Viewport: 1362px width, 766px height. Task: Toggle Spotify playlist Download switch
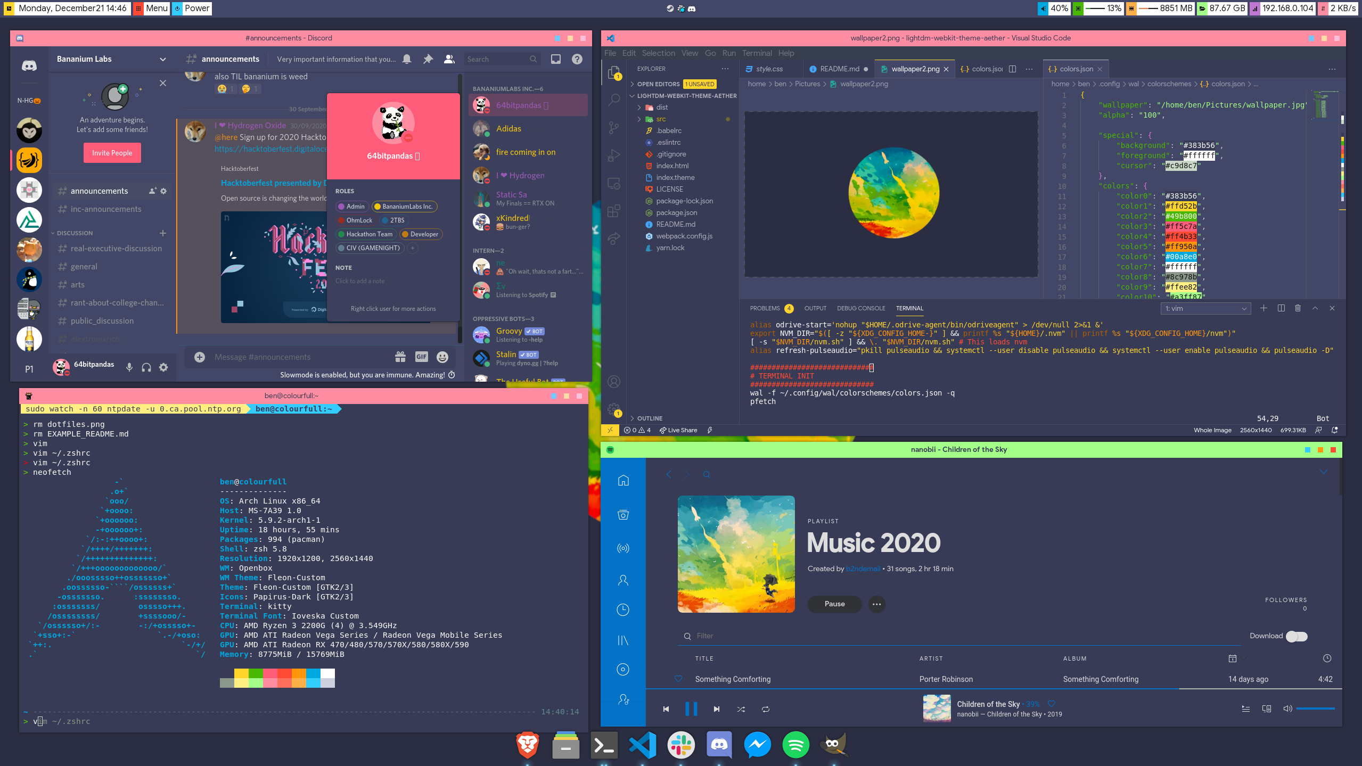[1297, 636]
